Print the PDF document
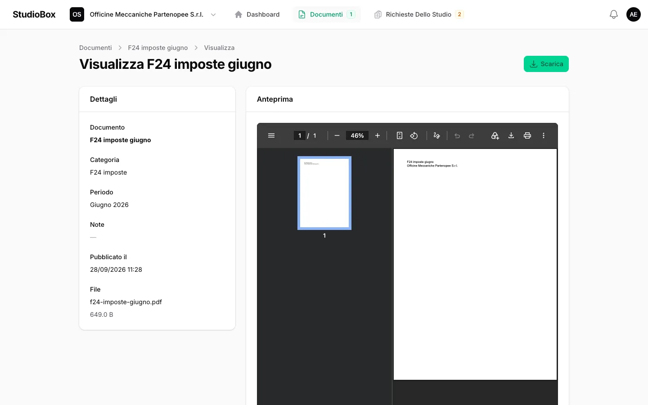648x405 pixels. [x=527, y=135]
